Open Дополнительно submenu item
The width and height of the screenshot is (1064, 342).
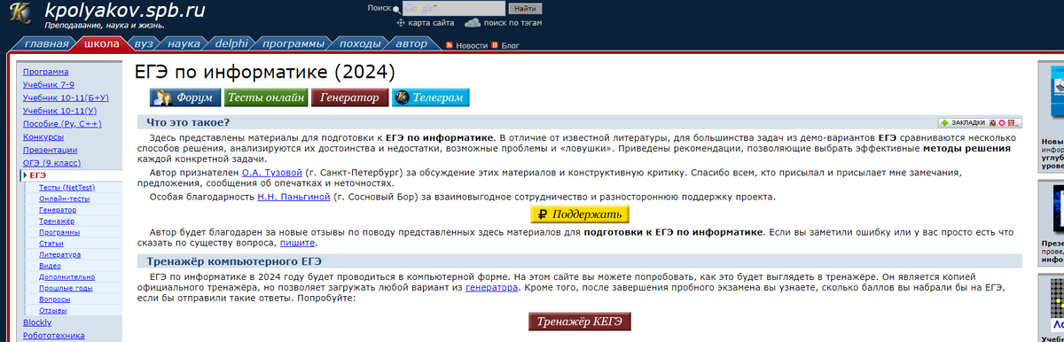67,276
